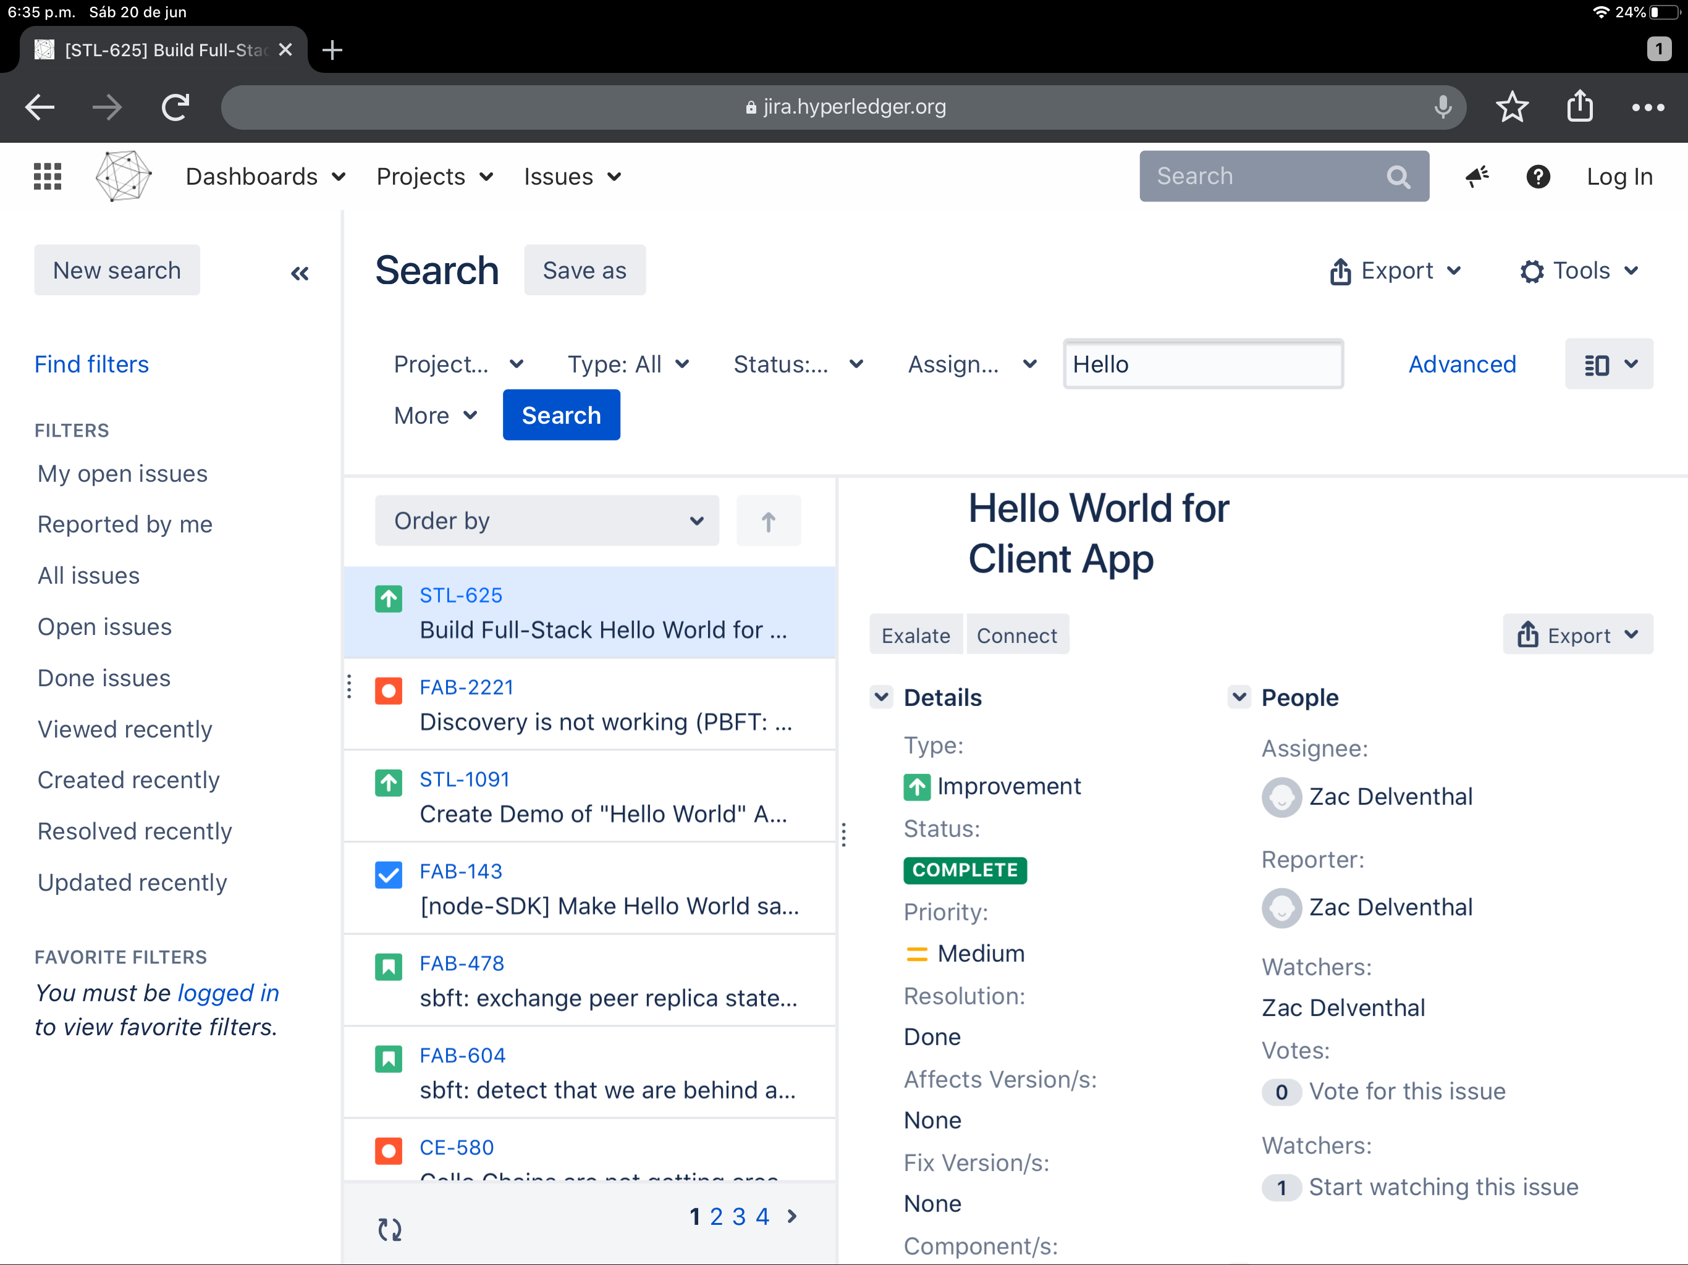Open the Issues menu
This screenshot has height=1265, width=1688.
pyautogui.click(x=572, y=176)
